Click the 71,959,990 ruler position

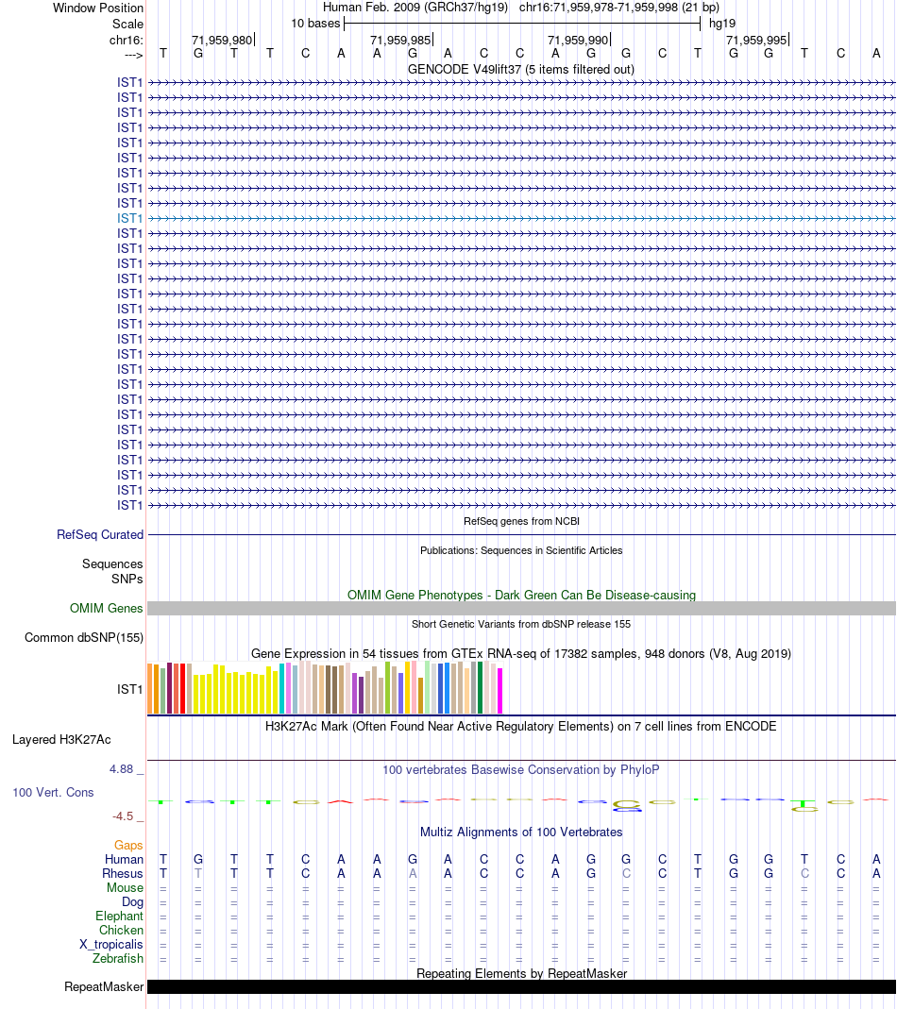click(578, 40)
